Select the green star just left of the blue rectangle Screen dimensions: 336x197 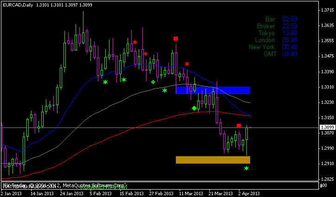pyautogui.click(x=165, y=90)
